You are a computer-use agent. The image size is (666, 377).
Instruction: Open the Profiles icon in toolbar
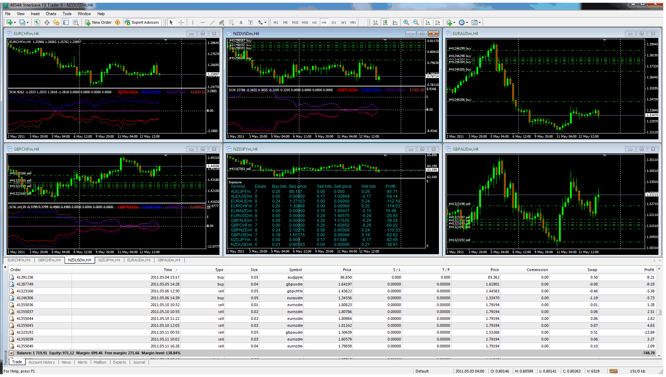pyautogui.click(x=22, y=22)
